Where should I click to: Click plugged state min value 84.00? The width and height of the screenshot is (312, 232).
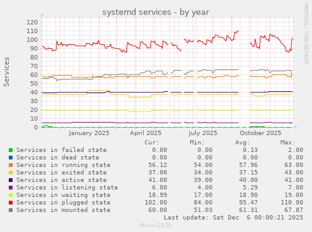(x=203, y=203)
